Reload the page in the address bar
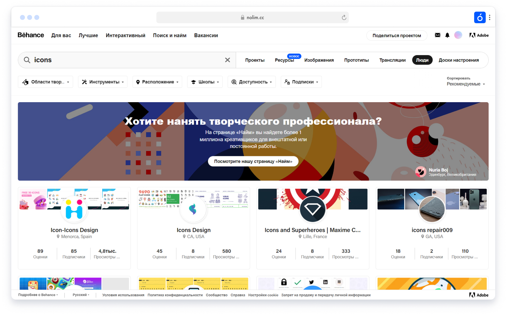The width and height of the screenshot is (506, 315). pyautogui.click(x=344, y=17)
